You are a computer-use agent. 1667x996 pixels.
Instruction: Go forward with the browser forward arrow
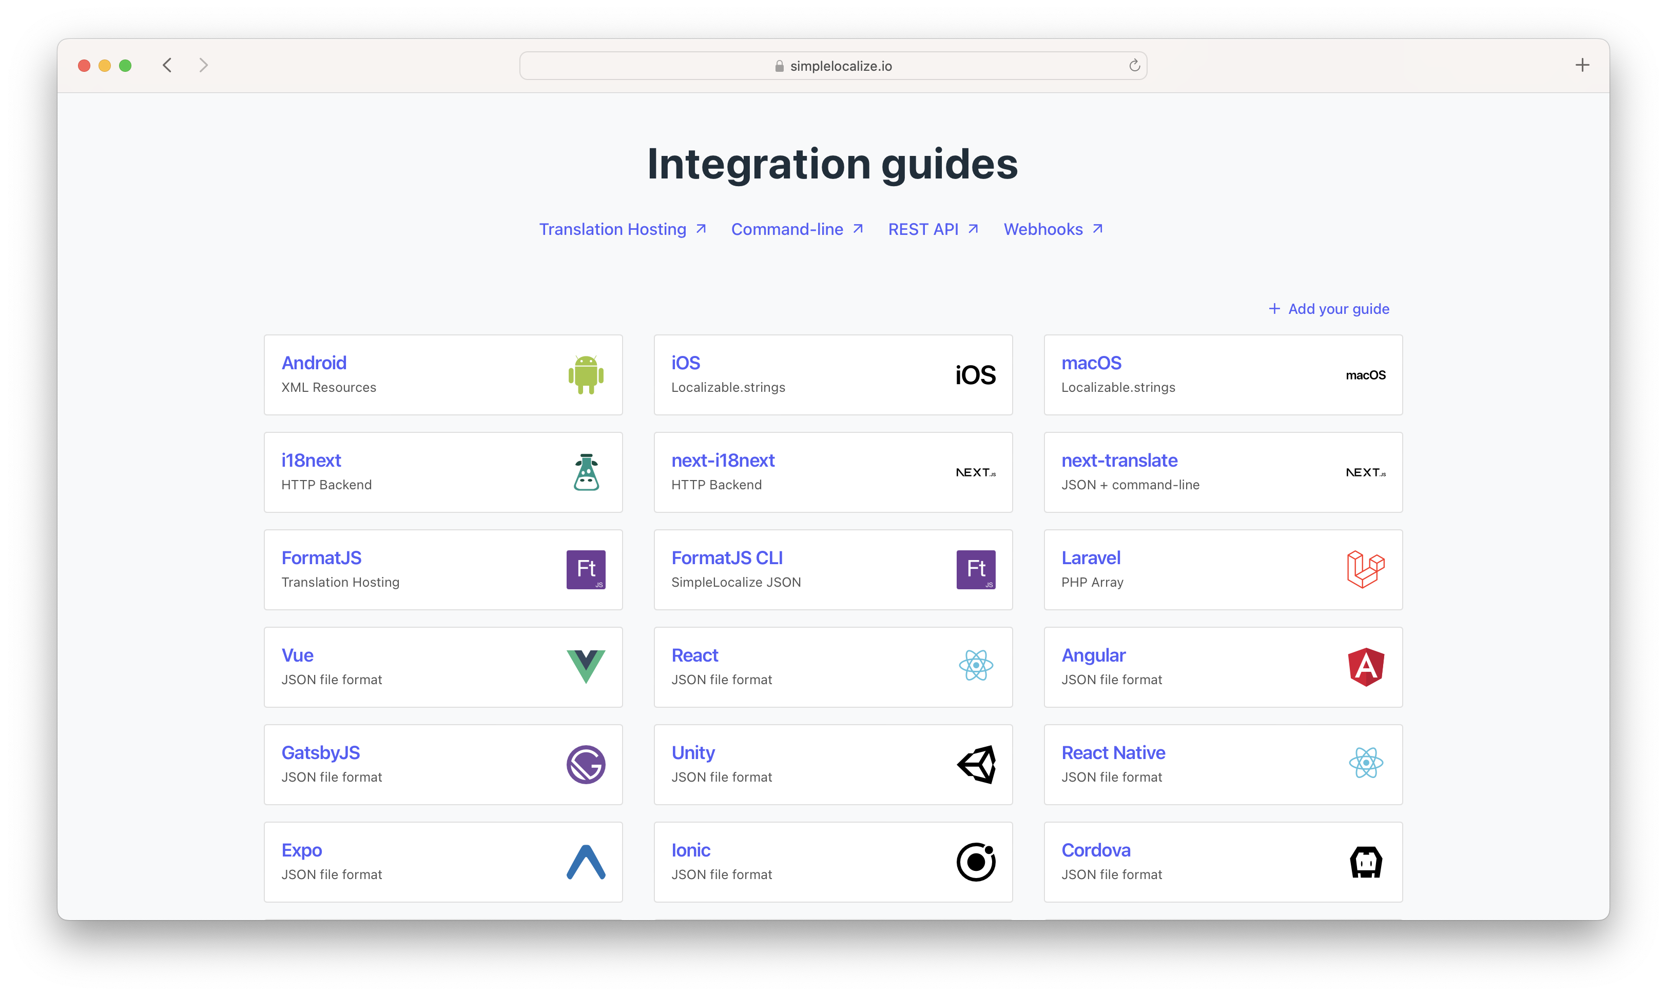point(204,65)
